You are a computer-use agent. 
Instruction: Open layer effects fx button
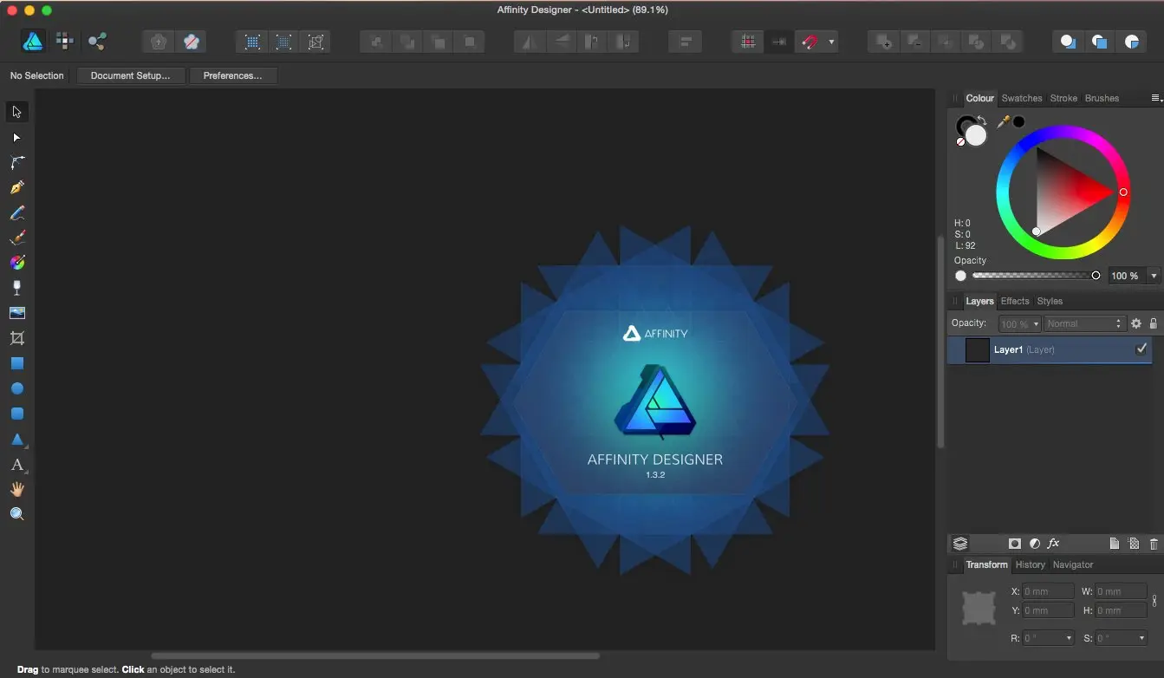tap(1054, 544)
